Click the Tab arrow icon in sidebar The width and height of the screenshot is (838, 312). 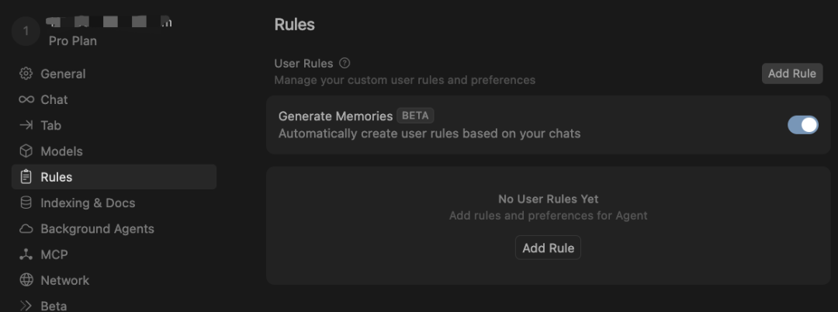tap(26, 125)
